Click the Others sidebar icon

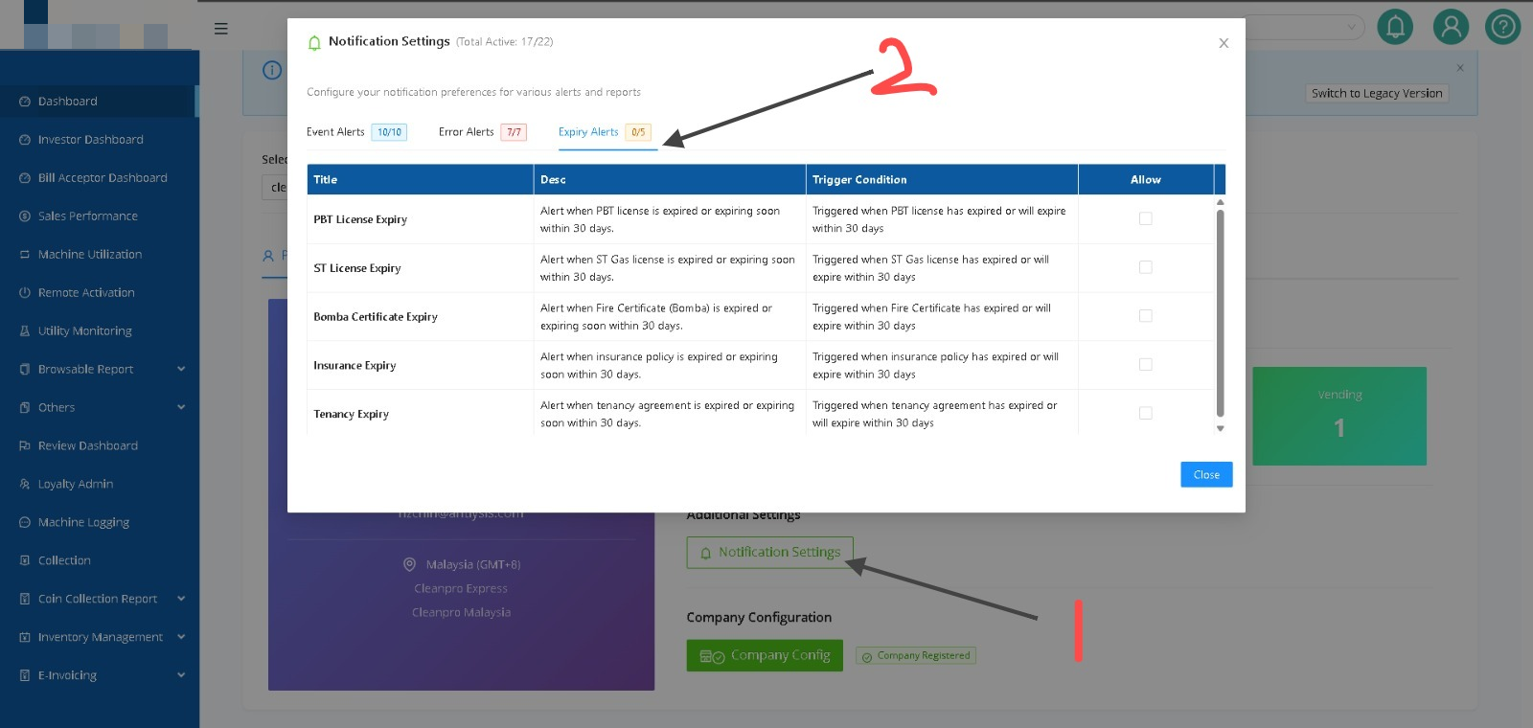coord(25,408)
